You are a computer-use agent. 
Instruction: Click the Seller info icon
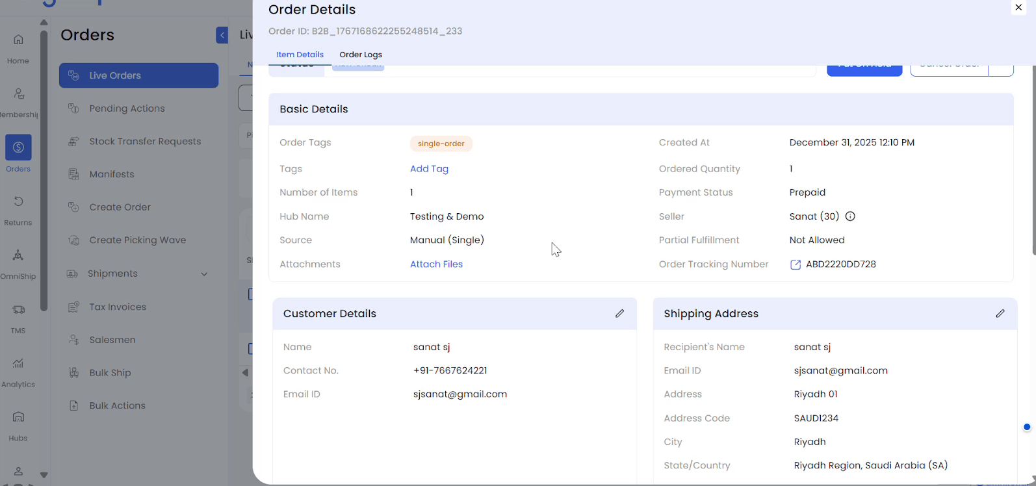click(850, 216)
